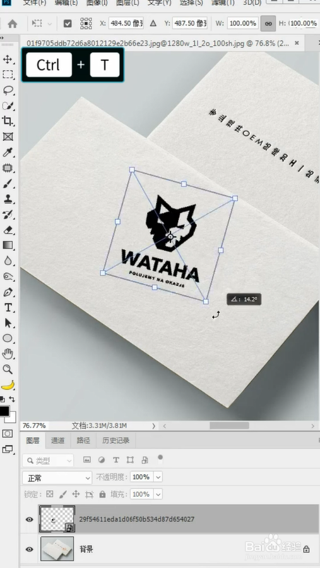320x568 pixels.
Task: Select the Move tool
Action: point(8,59)
